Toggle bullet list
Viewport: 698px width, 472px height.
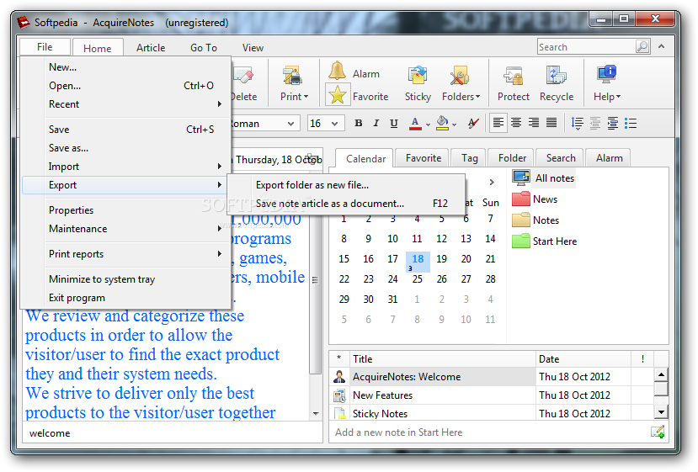(x=631, y=123)
